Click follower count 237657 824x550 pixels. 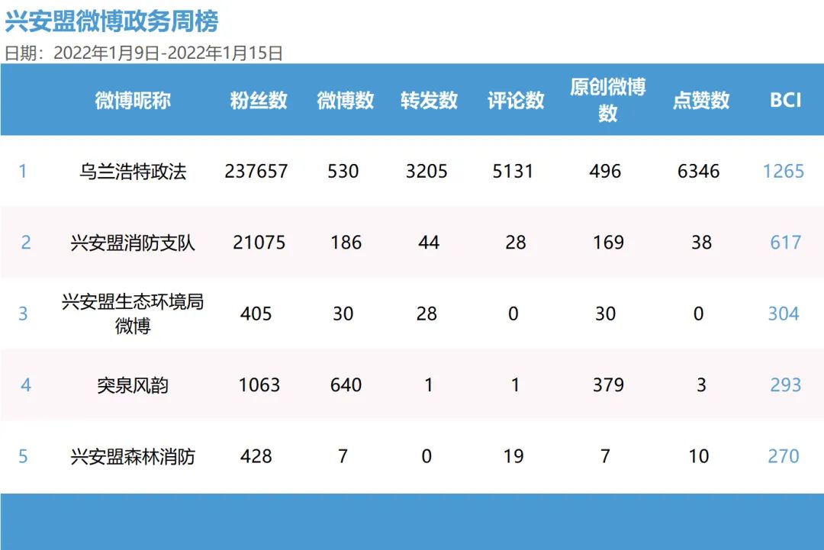(x=256, y=171)
